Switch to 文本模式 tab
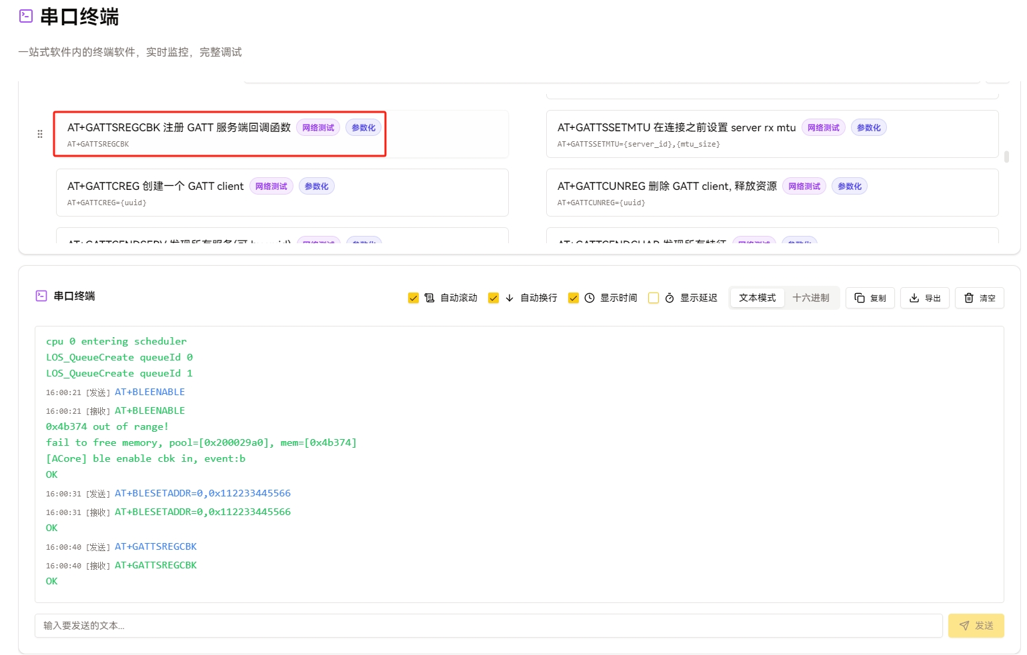Screen dimensions: 1027x655 click(x=758, y=298)
